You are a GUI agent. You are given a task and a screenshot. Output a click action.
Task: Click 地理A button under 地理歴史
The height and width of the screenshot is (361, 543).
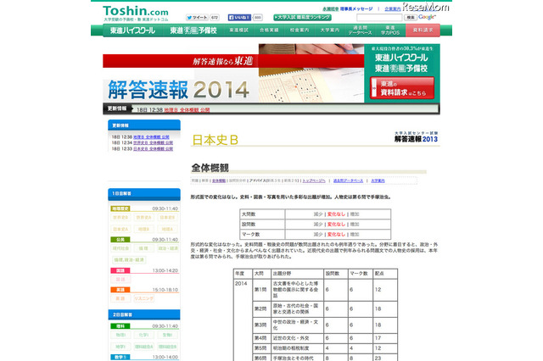click(x=167, y=229)
